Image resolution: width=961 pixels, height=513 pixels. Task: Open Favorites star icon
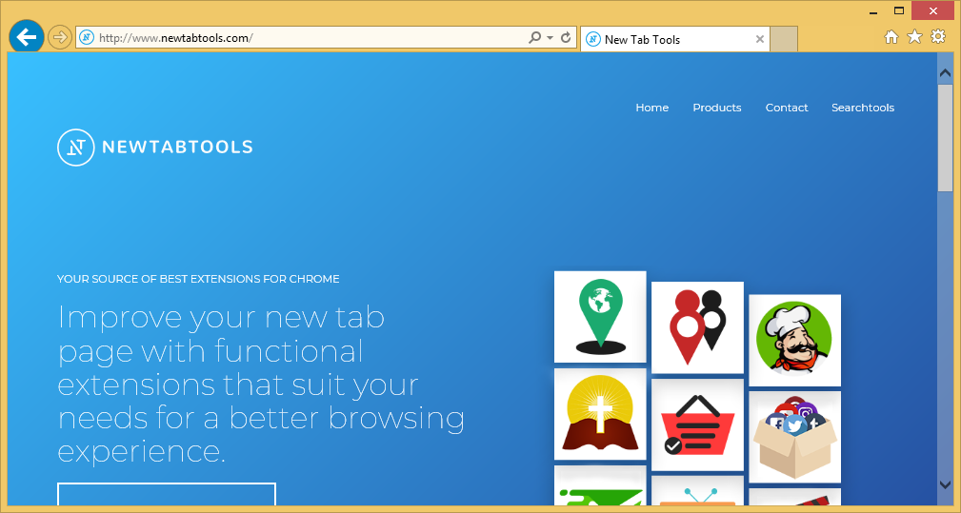point(914,37)
